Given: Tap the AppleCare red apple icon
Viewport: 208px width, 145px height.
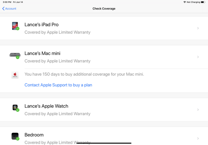Looking at the screenshot, I should pos(15,75).
